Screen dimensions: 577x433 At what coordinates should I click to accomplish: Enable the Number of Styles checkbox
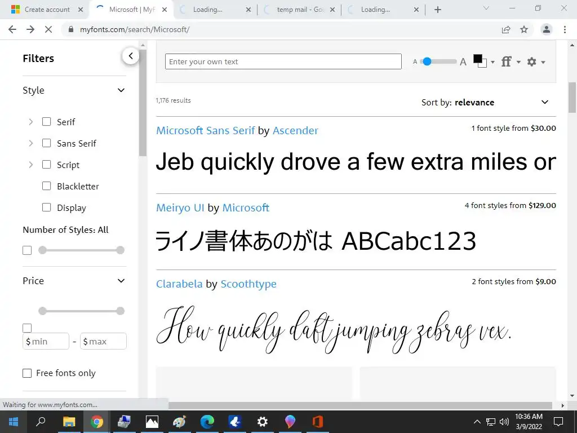pyautogui.click(x=27, y=250)
